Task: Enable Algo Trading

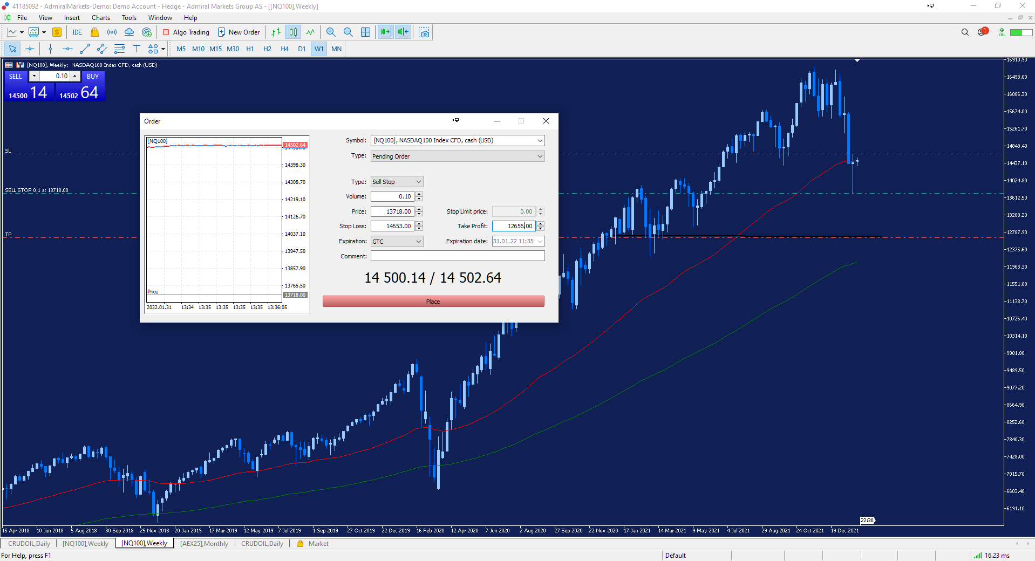Action: pyautogui.click(x=186, y=32)
